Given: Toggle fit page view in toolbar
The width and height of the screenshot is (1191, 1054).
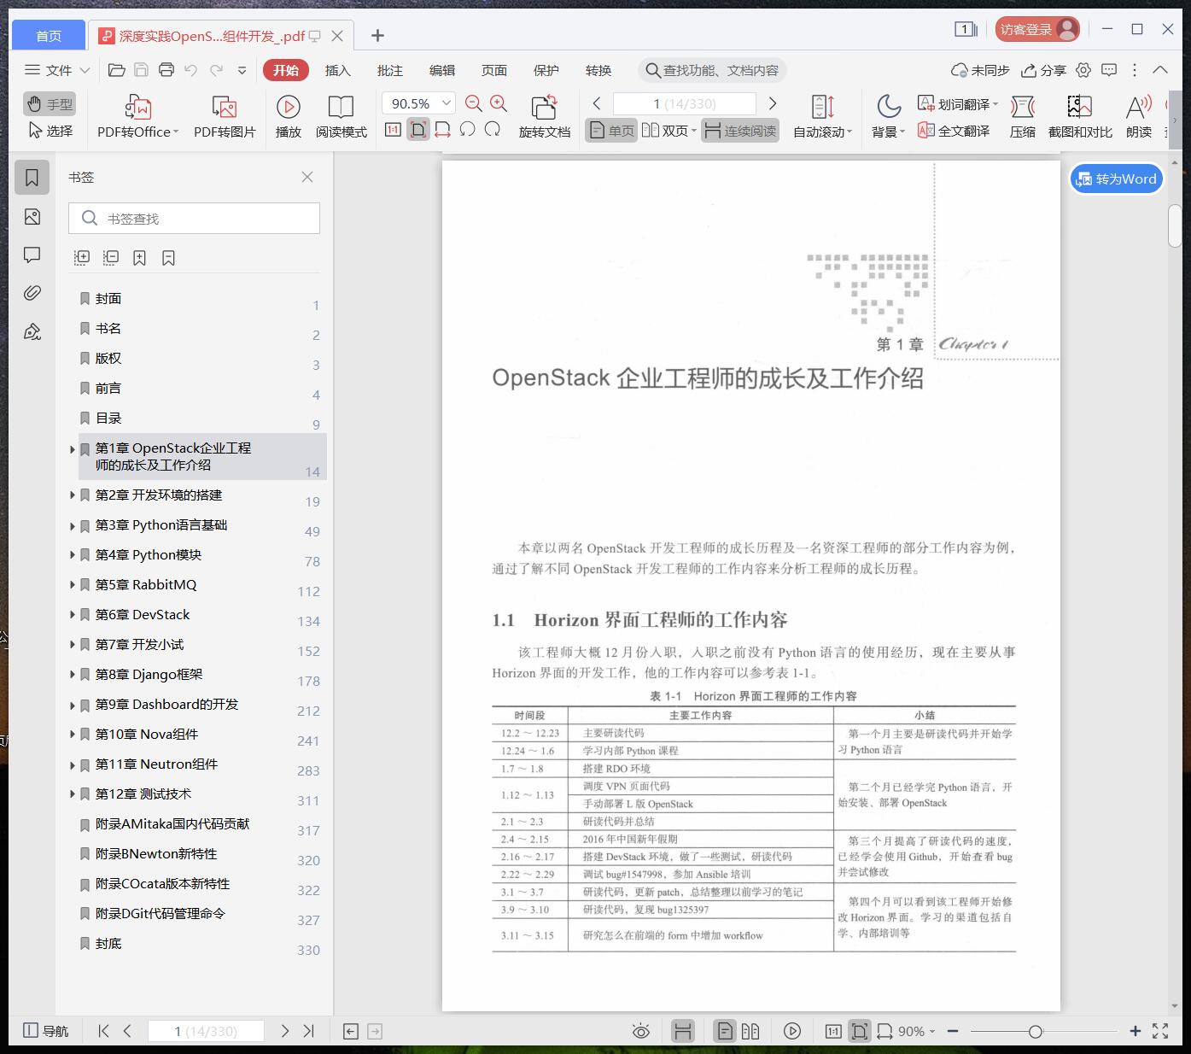Looking at the screenshot, I should coord(418,130).
